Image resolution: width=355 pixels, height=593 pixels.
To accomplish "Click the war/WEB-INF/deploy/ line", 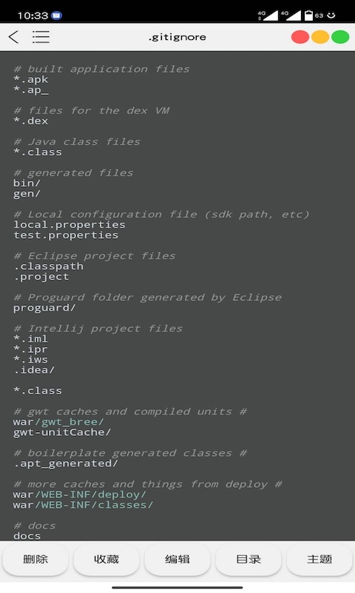I will click(80, 494).
